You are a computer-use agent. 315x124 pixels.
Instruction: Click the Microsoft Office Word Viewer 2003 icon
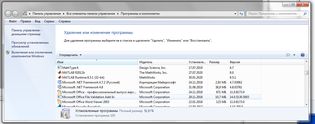[x=59, y=102]
